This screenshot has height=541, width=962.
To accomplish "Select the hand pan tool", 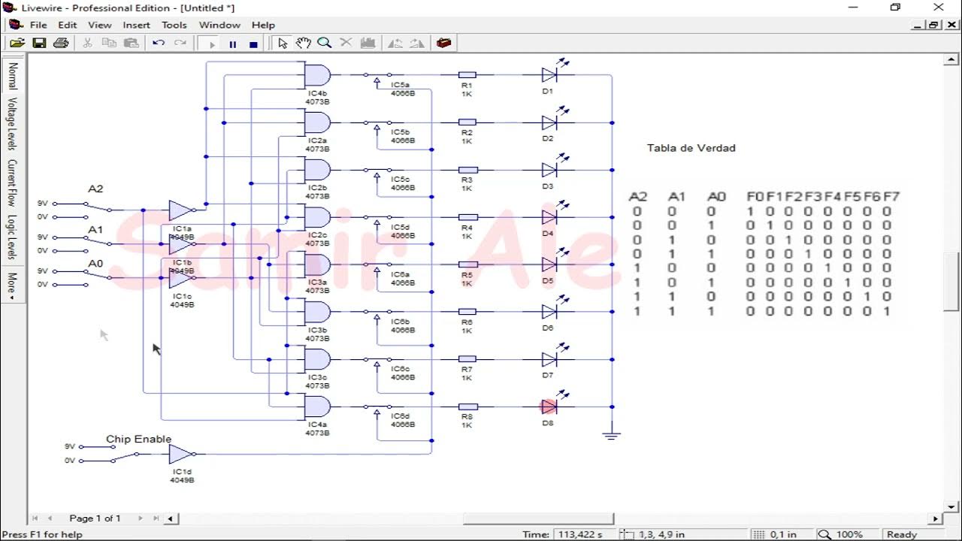I will [x=303, y=44].
